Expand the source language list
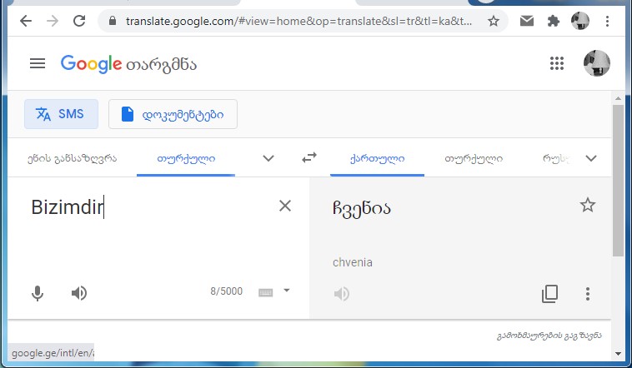This screenshot has height=368, width=632. tap(268, 158)
